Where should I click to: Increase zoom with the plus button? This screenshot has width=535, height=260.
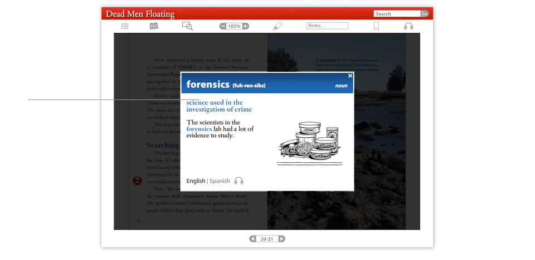tap(245, 26)
